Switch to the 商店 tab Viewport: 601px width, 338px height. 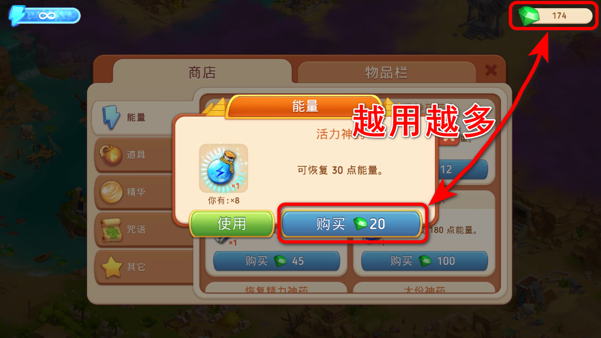click(x=202, y=72)
